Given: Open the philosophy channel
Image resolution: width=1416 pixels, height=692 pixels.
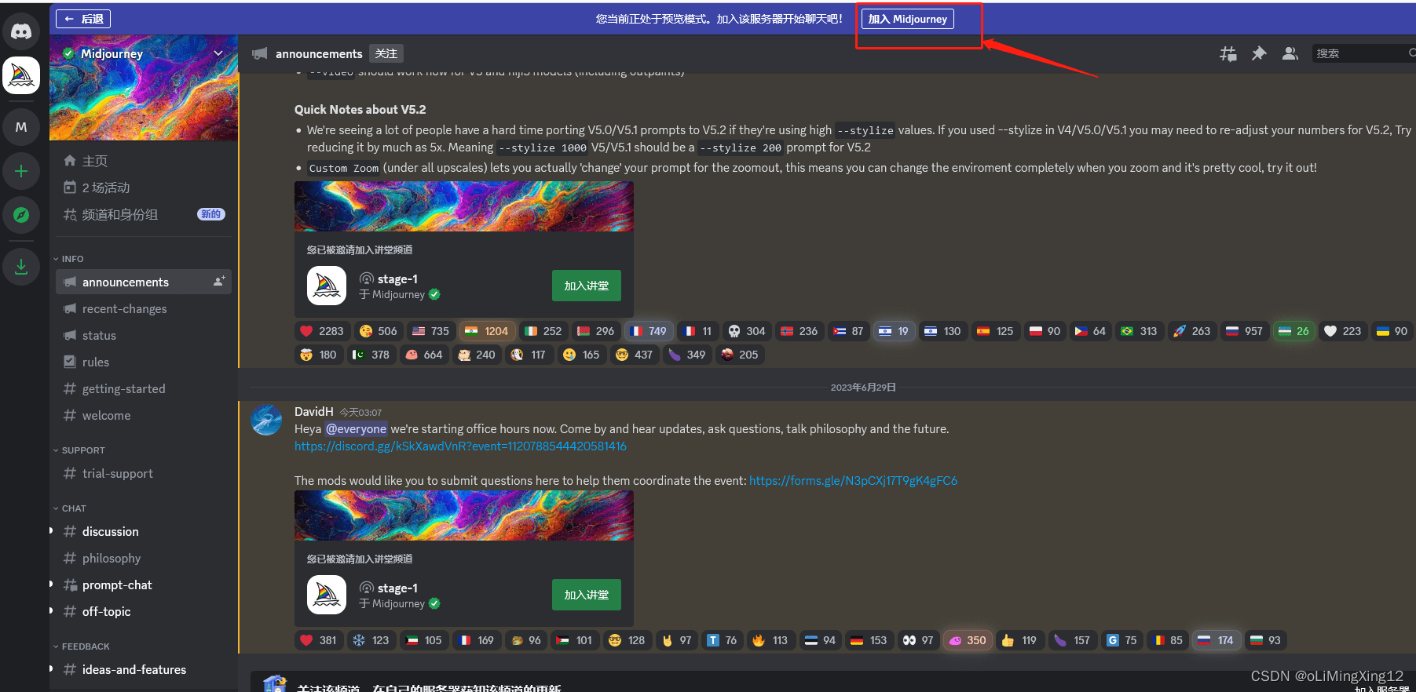Looking at the screenshot, I should click(x=144, y=558).
